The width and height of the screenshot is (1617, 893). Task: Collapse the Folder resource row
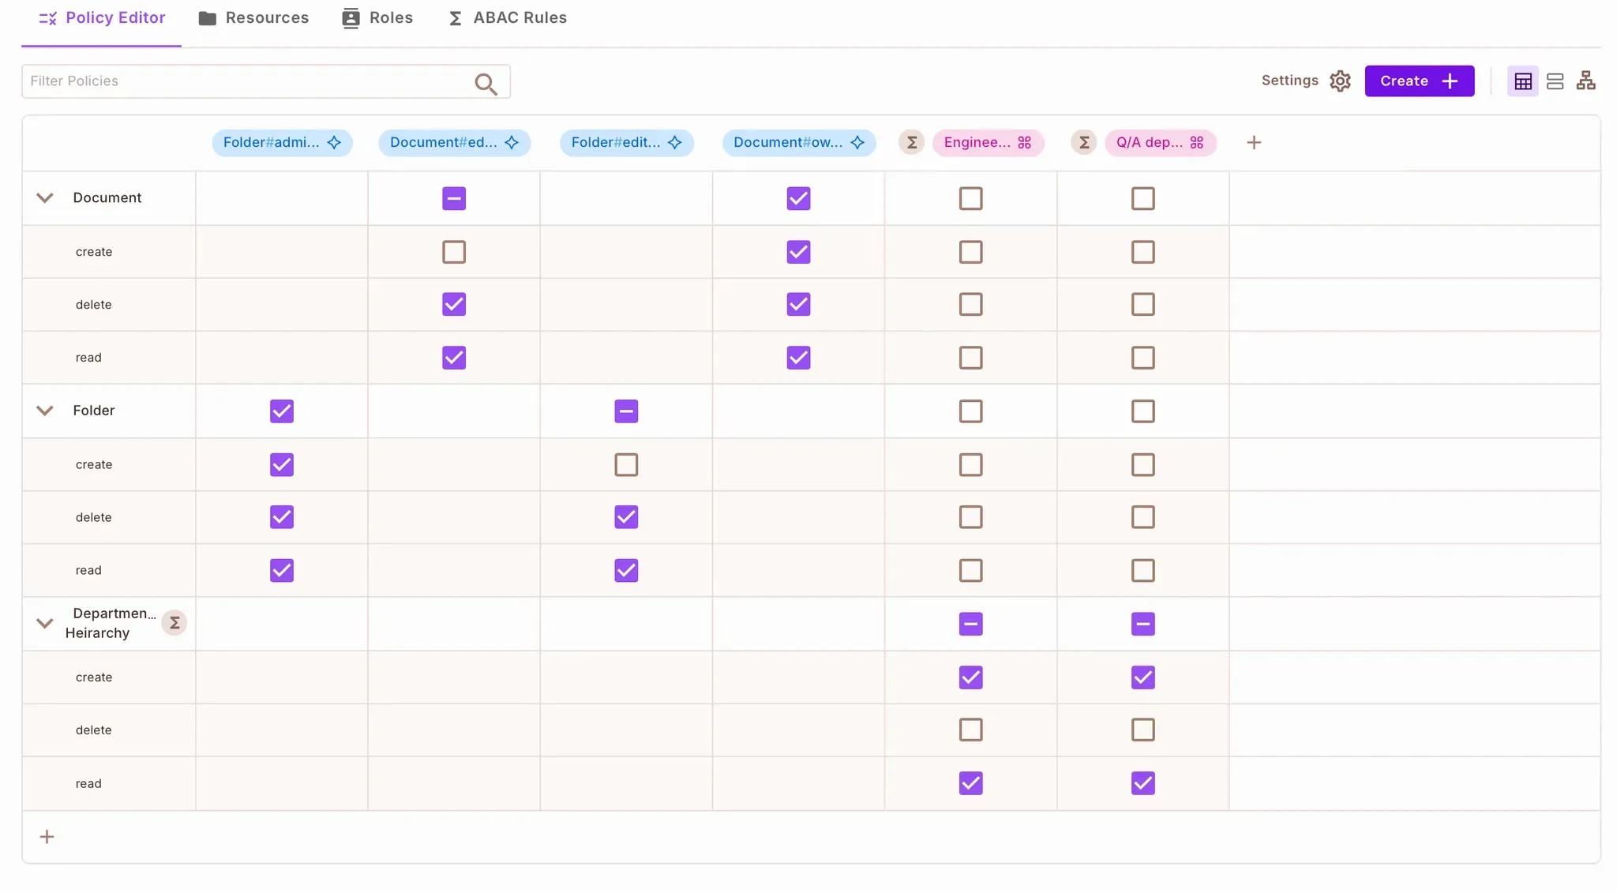click(x=45, y=411)
